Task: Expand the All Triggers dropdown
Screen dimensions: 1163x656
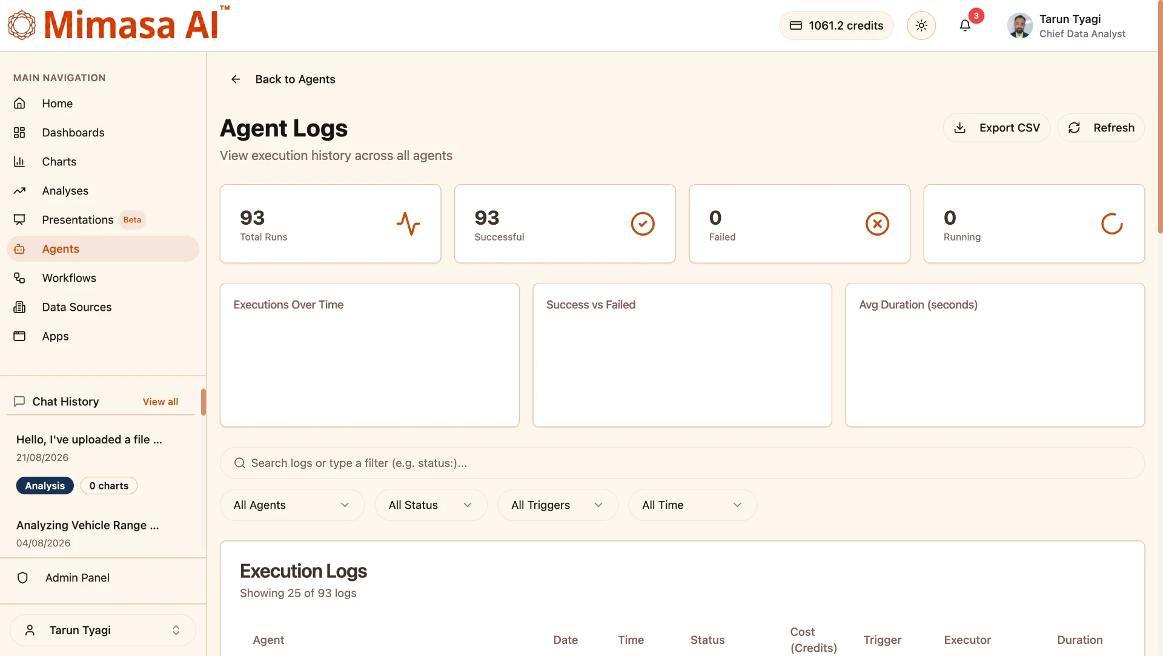Action: coord(557,505)
